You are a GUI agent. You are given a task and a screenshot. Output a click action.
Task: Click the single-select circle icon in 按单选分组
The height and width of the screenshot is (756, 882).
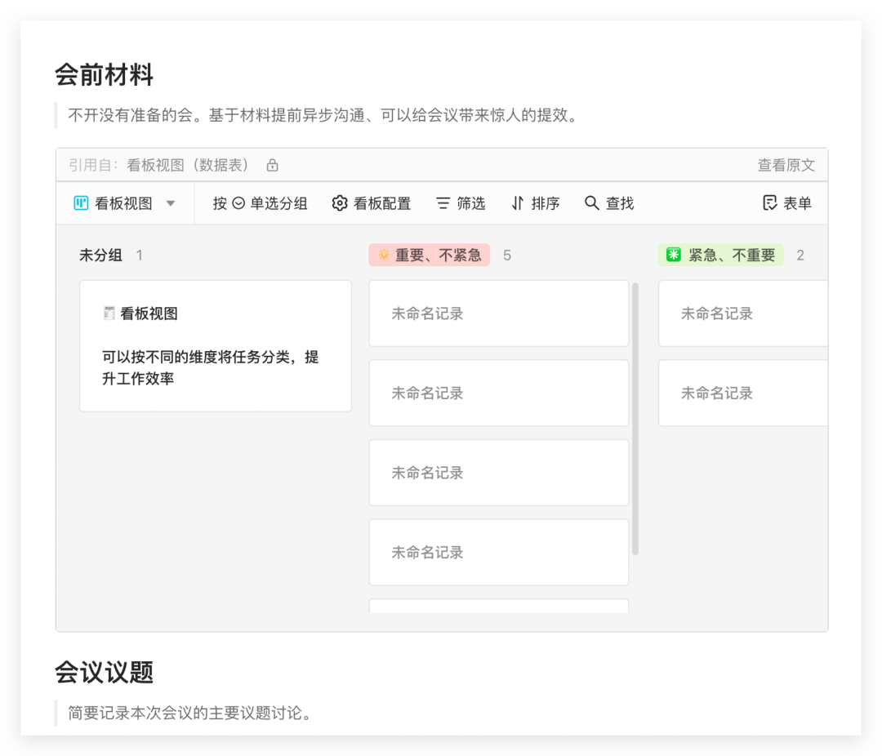click(238, 203)
